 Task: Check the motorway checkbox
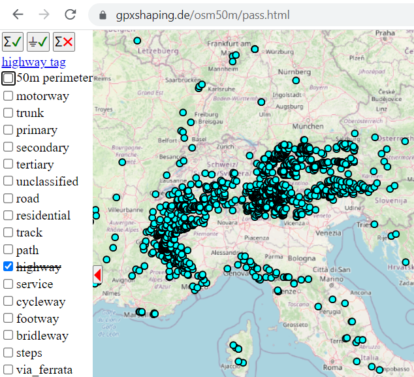8,95
